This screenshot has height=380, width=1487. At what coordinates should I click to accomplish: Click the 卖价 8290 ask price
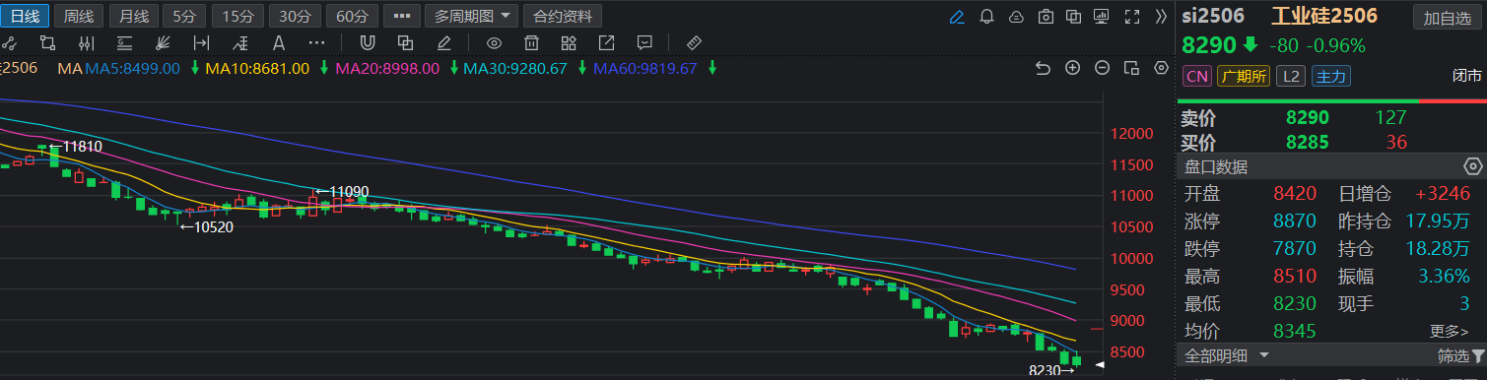click(1307, 117)
